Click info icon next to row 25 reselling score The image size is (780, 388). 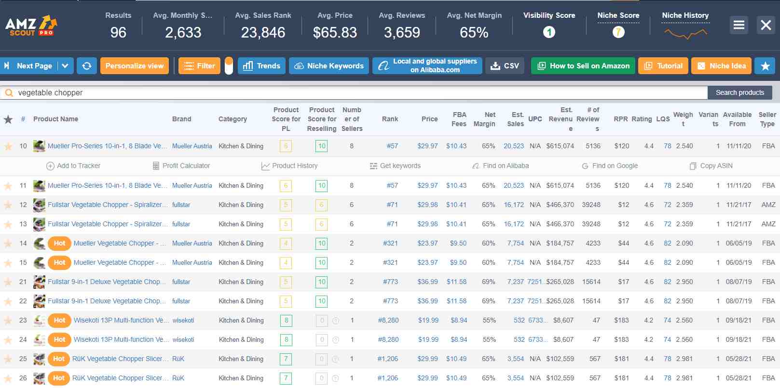coord(336,359)
